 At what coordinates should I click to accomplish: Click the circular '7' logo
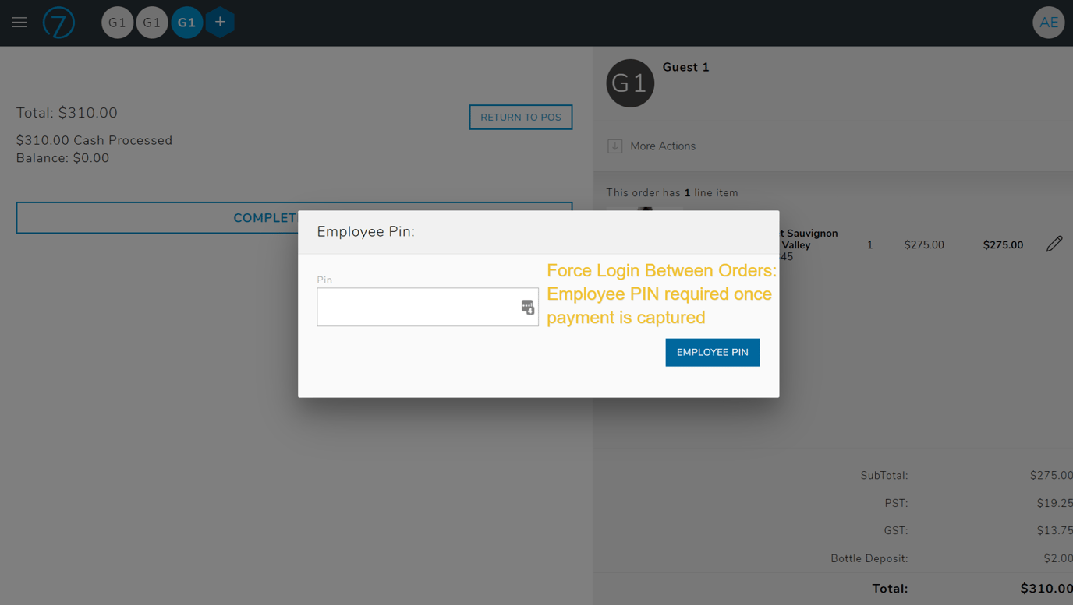point(58,23)
